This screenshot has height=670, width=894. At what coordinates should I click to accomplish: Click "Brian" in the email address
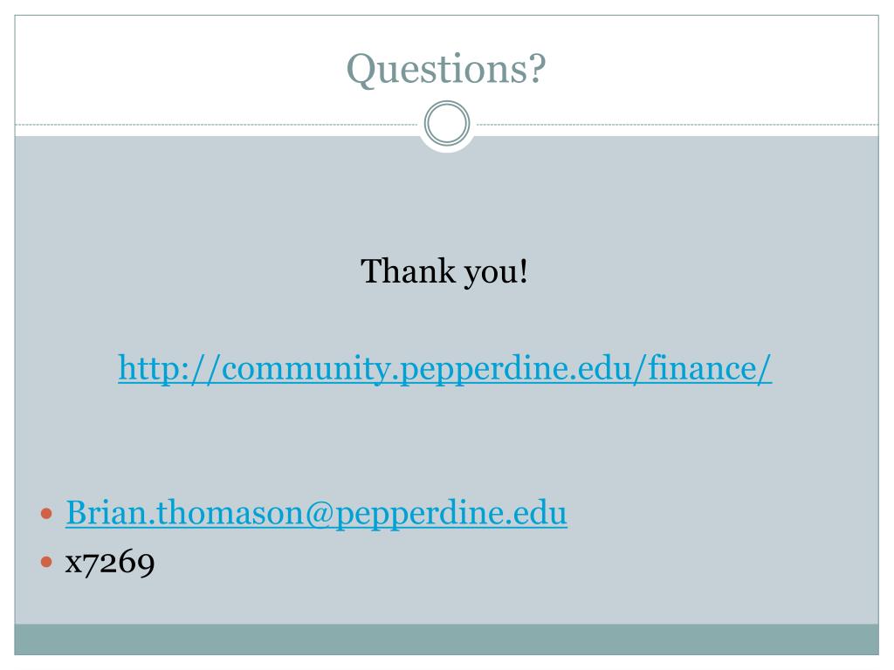(106, 513)
